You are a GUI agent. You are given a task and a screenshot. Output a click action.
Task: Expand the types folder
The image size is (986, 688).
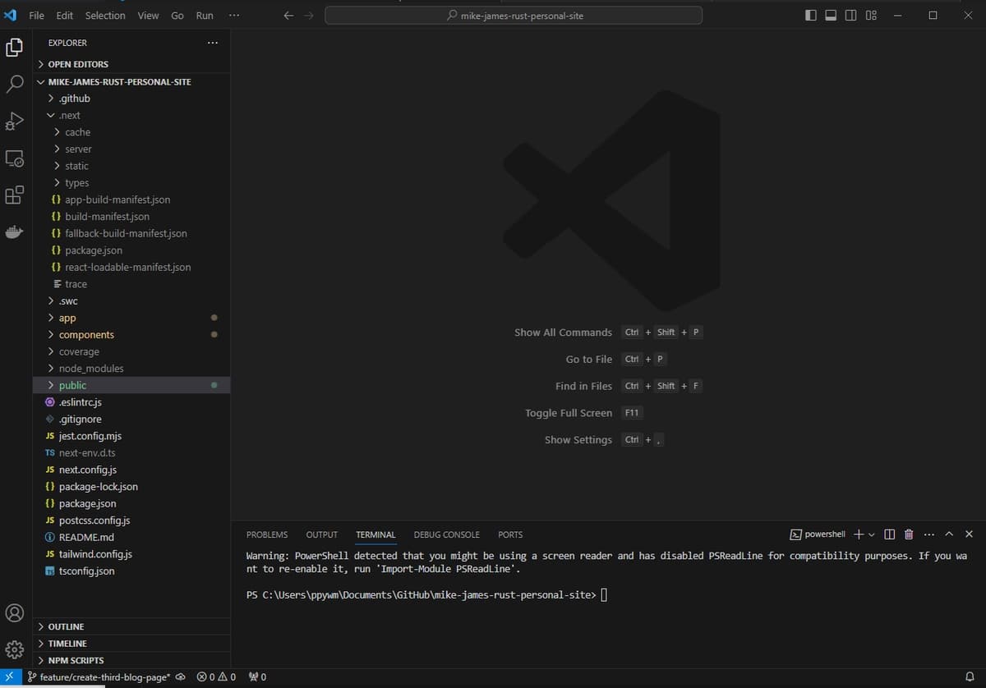point(131,183)
